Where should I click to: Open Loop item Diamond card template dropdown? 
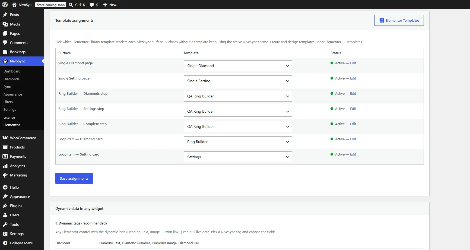(238, 142)
